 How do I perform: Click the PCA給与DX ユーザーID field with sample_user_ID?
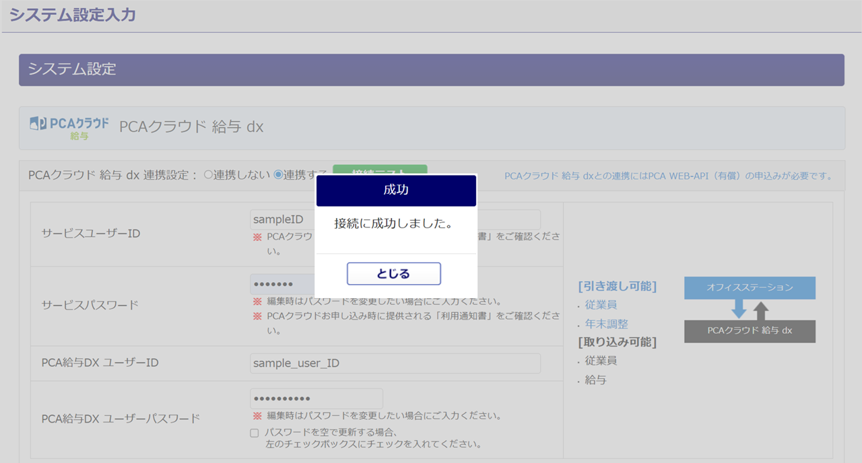click(x=395, y=363)
